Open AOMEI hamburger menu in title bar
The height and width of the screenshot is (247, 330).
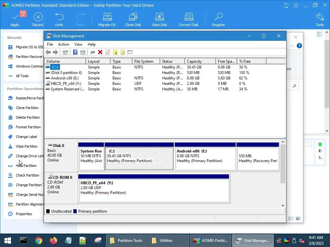click(296, 5)
